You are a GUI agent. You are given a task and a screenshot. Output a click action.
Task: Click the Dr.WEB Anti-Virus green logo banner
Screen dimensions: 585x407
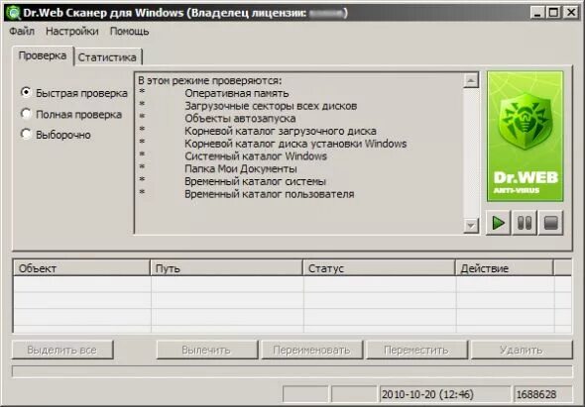tap(525, 137)
